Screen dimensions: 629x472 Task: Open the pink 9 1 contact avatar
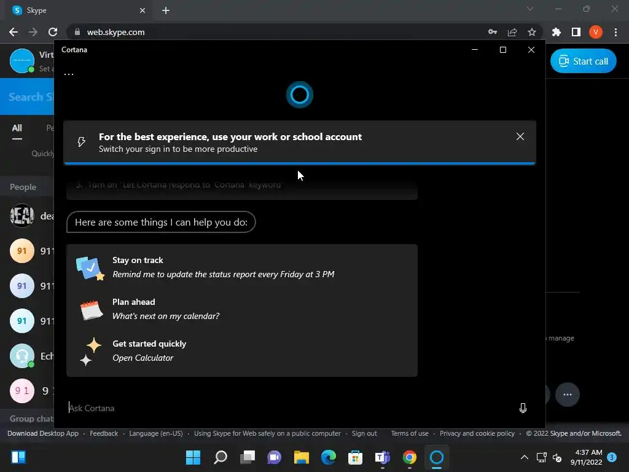pos(22,391)
